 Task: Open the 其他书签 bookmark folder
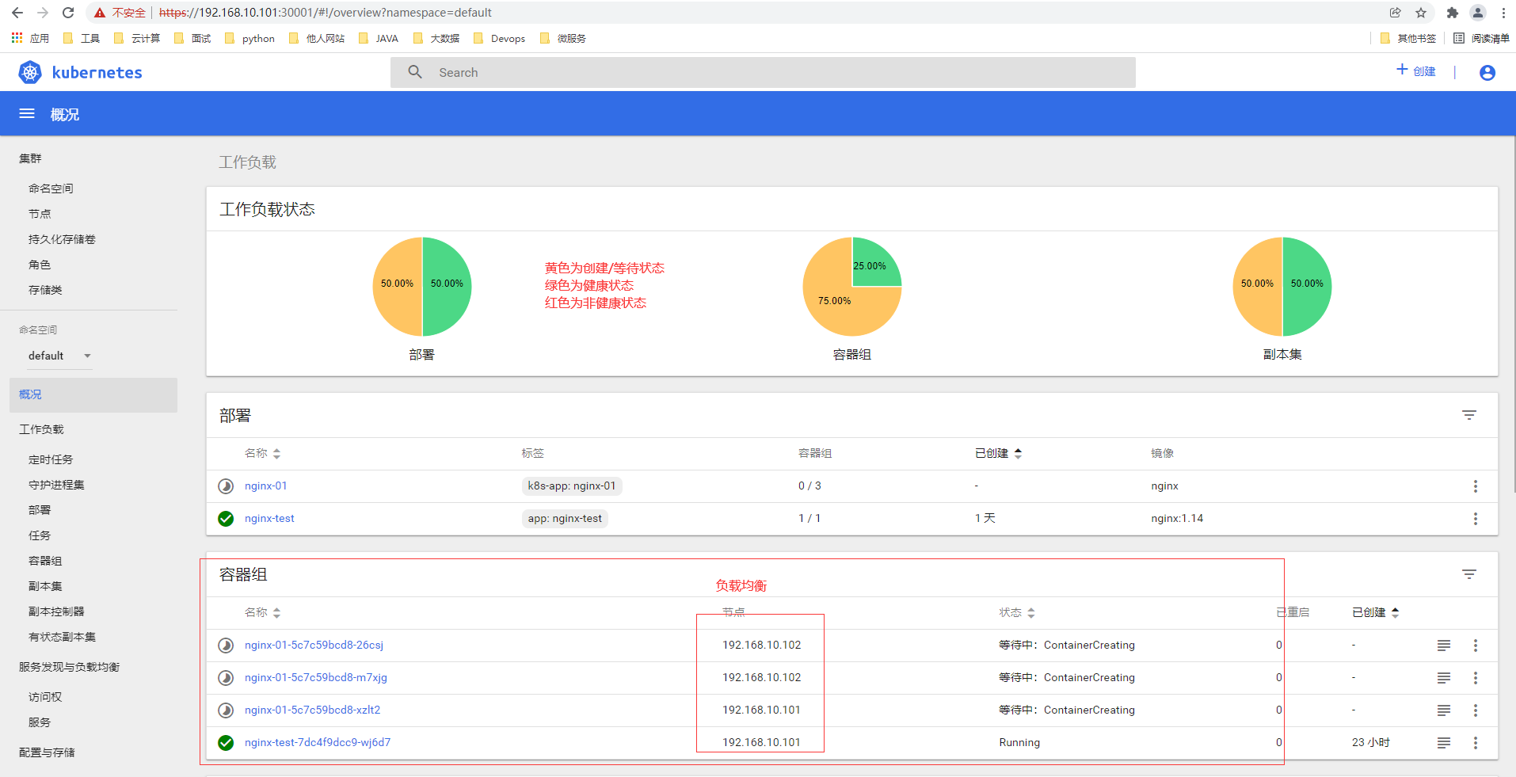(x=1407, y=38)
